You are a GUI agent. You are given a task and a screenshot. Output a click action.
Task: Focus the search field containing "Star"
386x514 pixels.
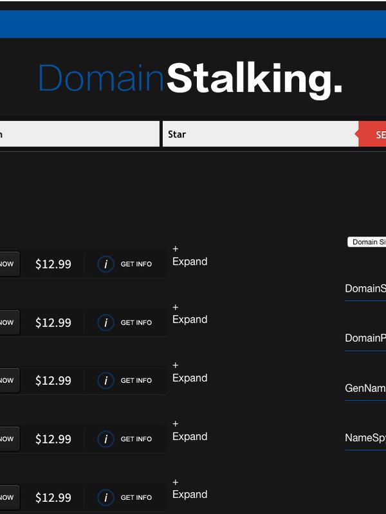click(261, 134)
